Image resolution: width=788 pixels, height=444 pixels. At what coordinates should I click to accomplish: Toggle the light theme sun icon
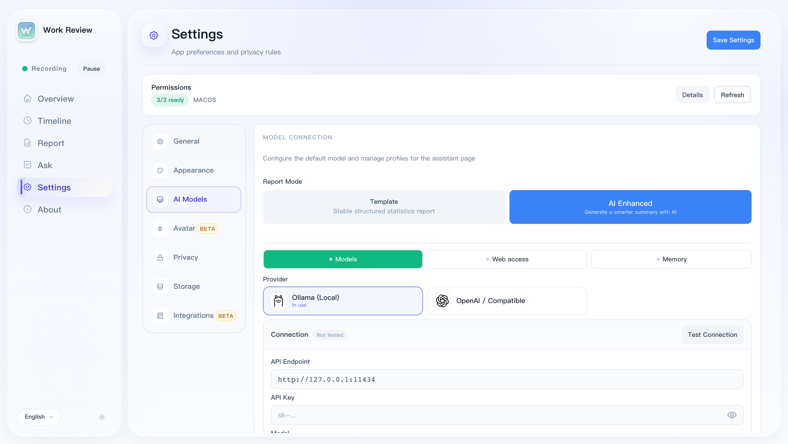tap(102, 417)
